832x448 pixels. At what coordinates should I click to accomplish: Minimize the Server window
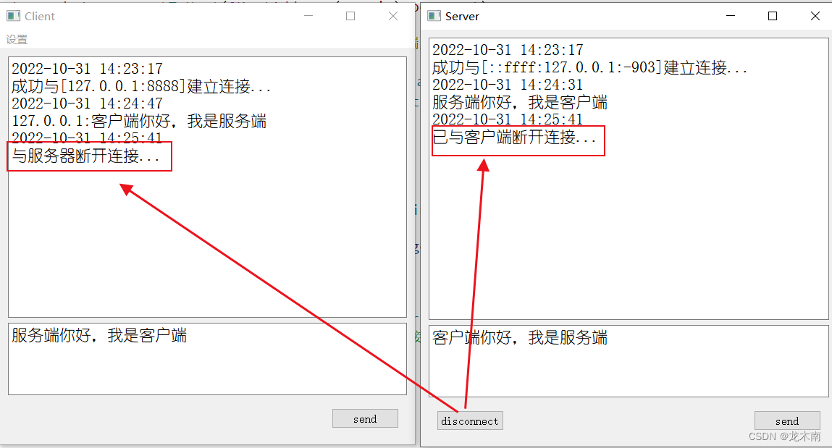pyautogui.click(x=731, y=16)
